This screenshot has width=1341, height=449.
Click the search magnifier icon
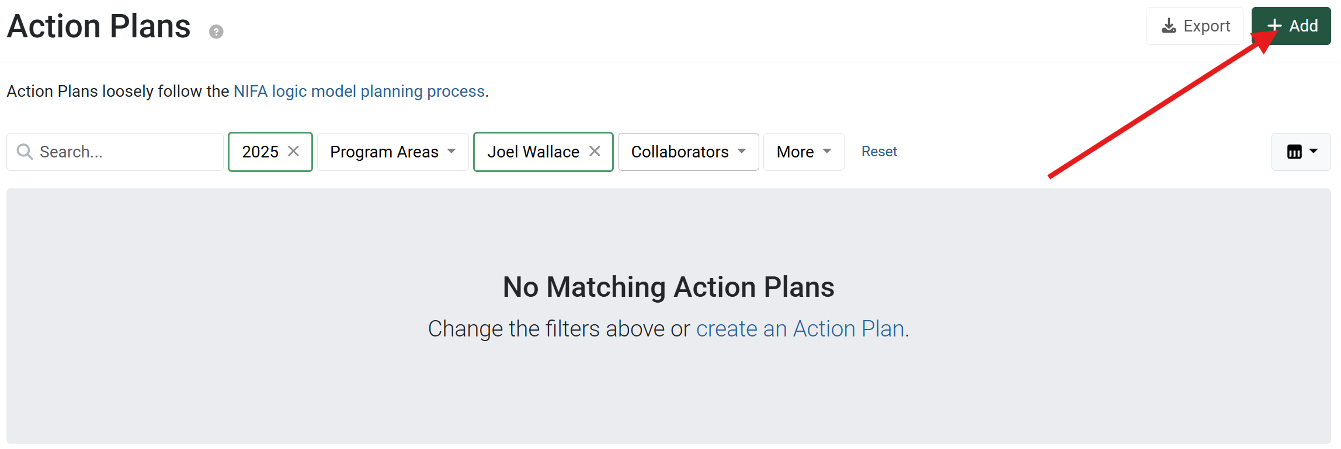(x=25, y=152)
